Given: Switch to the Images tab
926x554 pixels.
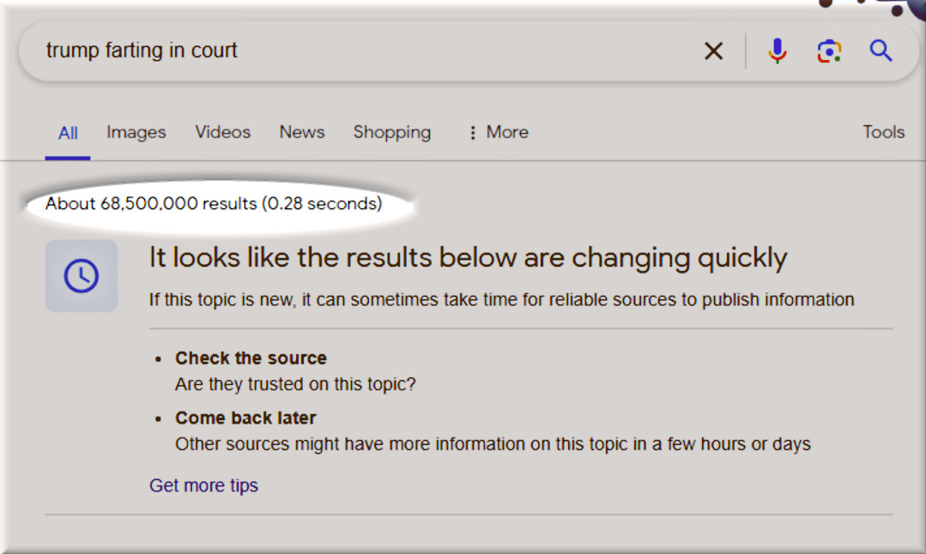Looking at the screenshot, I should [x=136, y=132].
